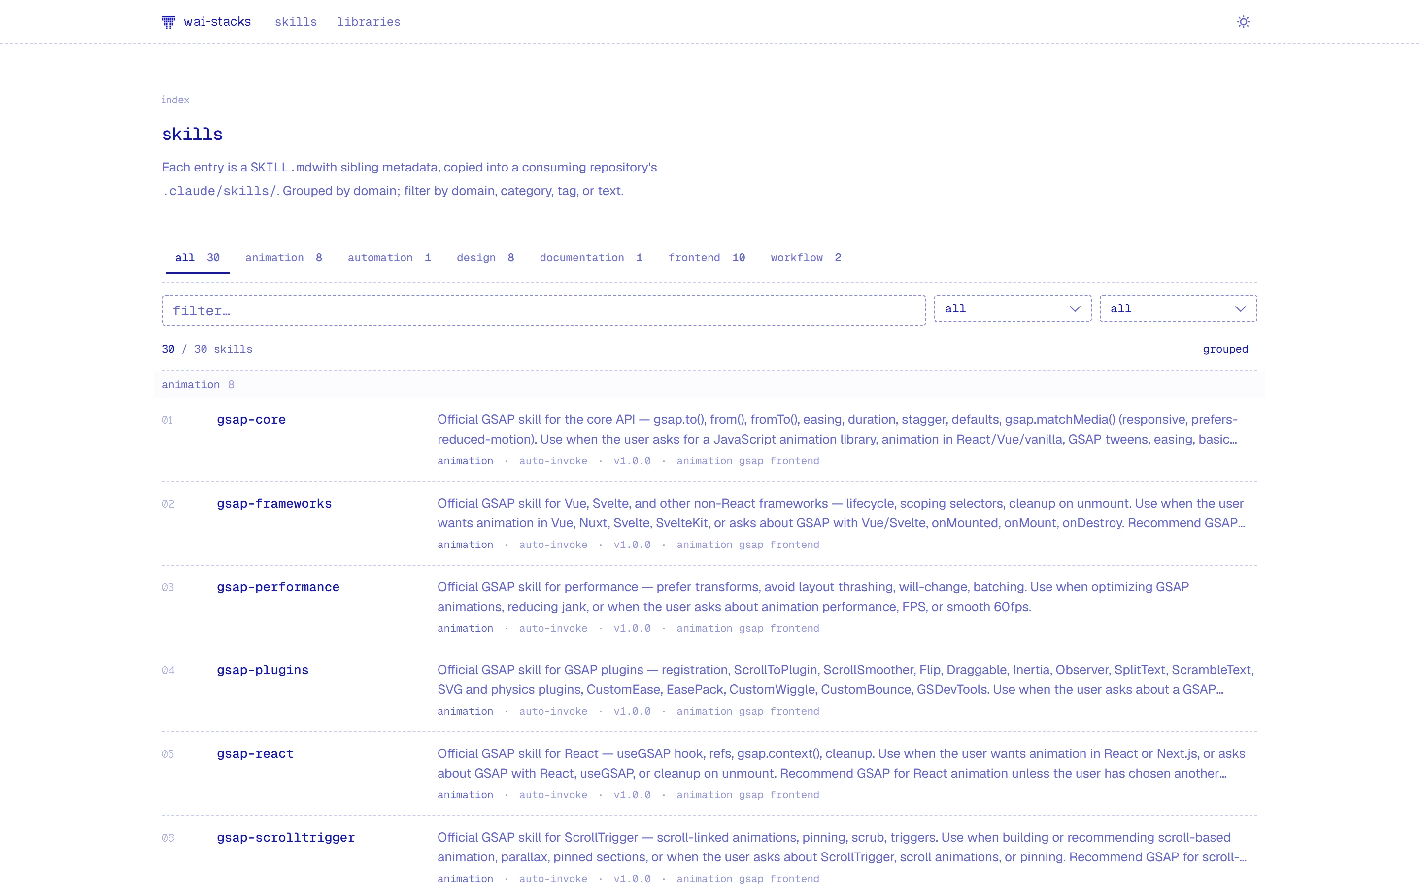Screen dimensions: 1419x887
Task: Open the skills nav link
Action: (x=296, y=22)
